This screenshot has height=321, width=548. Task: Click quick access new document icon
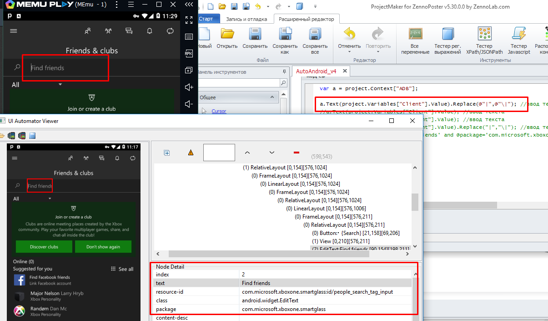pos(211,6)
